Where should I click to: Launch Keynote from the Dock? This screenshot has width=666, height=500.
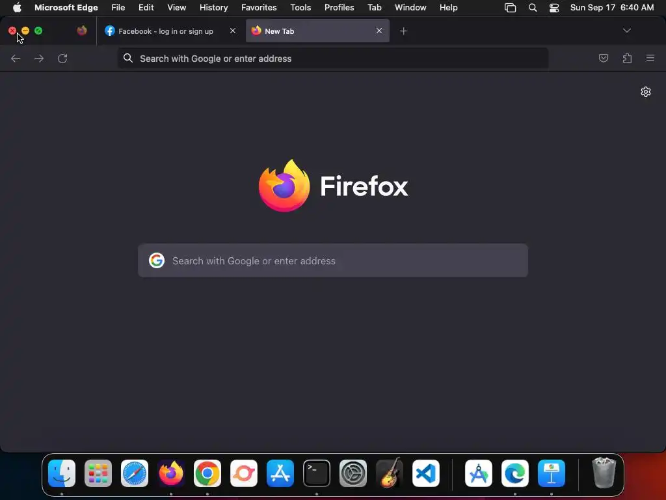[552, 473]
